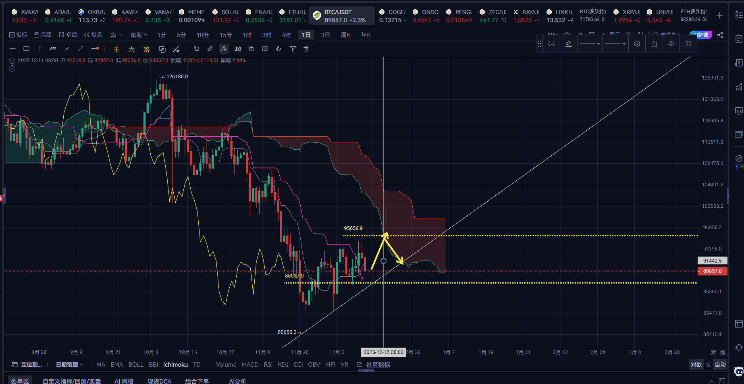Toggle 对数 logarithmic scale

pyautogui.click(x=696, y=365)
